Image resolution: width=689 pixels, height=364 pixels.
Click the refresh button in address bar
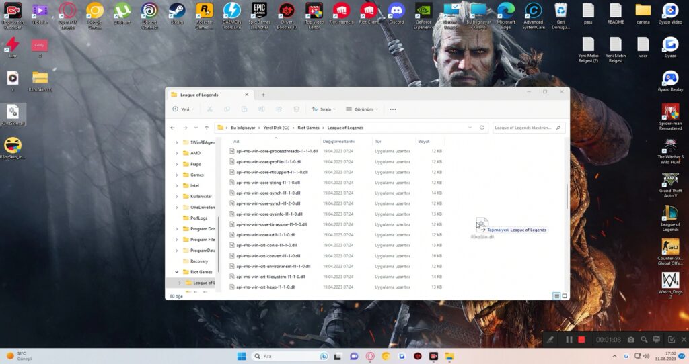tap(482, 128)
